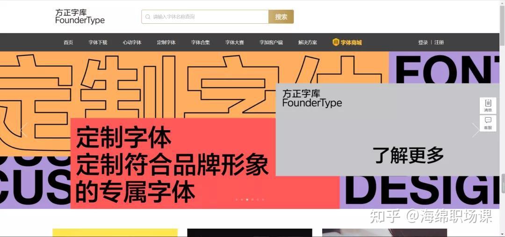Open the 心动字体 menu item

[132, 42]
